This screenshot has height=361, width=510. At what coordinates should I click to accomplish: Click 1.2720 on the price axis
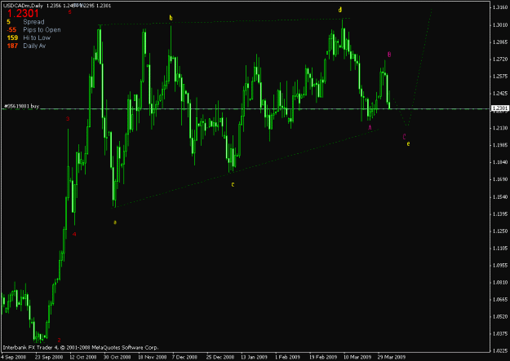click(x=500, y=59)
